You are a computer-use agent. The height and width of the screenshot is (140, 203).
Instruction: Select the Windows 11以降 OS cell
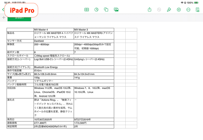tap(54, 92)
